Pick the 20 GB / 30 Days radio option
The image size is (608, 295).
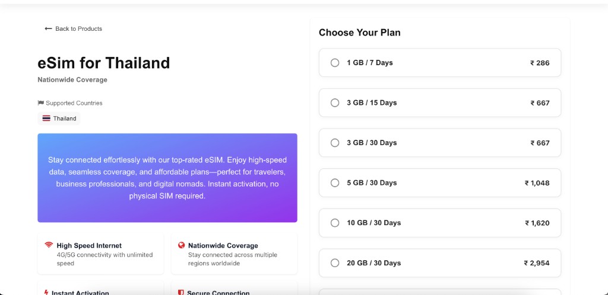pyautogui.click(x=335, y=263)
